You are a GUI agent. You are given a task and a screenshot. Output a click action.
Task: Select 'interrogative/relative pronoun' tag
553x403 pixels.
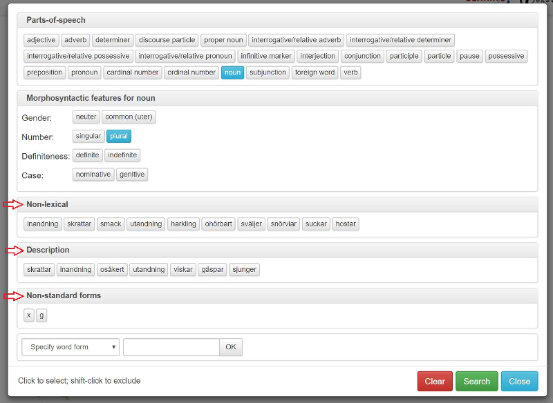tap(185, 56)
